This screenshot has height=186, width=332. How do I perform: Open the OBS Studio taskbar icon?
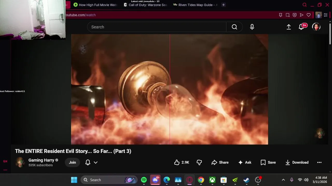click(x=258, y=180)
